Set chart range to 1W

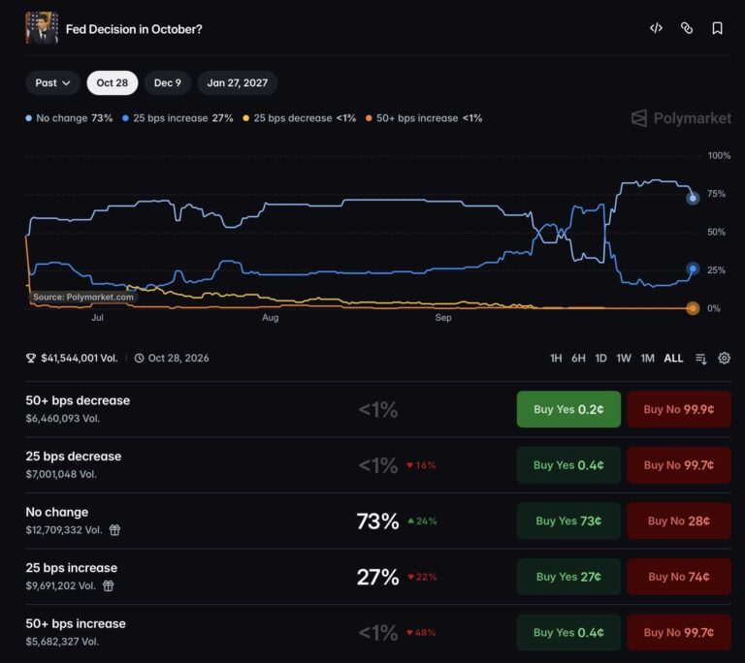point(624,358)
